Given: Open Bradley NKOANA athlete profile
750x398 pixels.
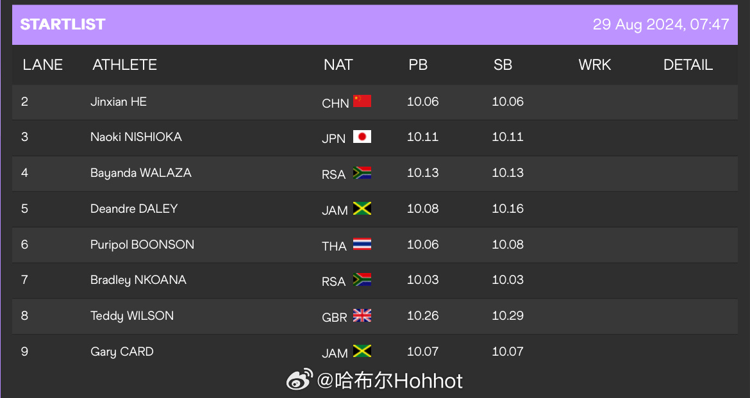Looking at the screenshot, I should [x=138, y=280].
